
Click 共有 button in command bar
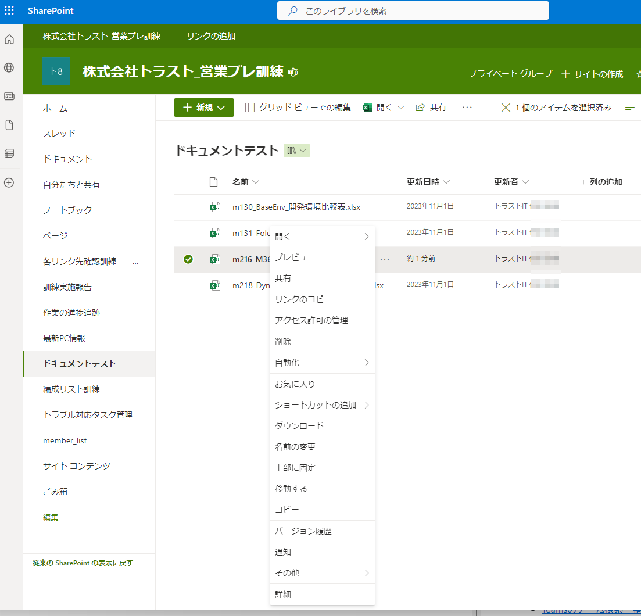[x=431, y=108]
